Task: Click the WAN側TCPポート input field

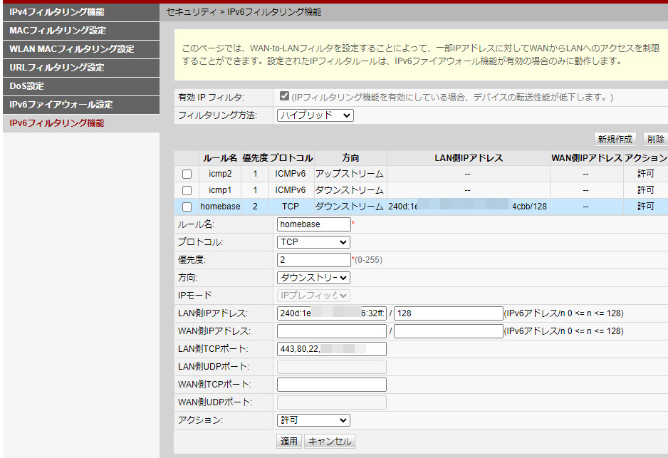Action: (331, 385)
